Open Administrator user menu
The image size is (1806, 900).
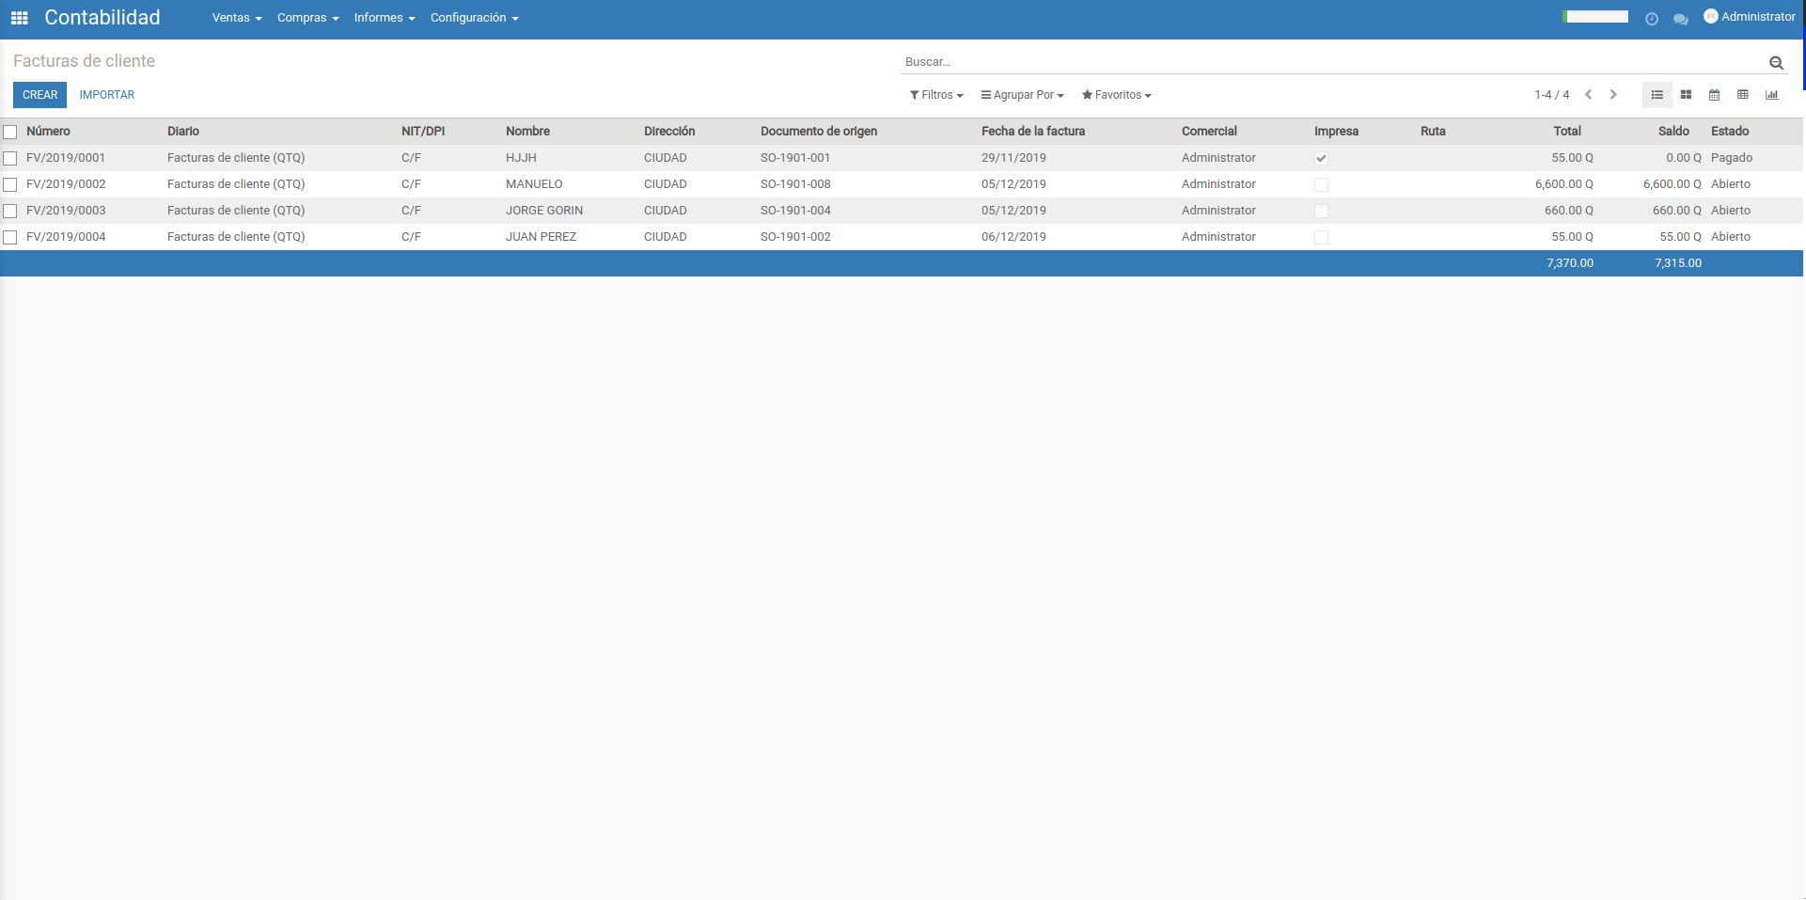point(1749,17)
